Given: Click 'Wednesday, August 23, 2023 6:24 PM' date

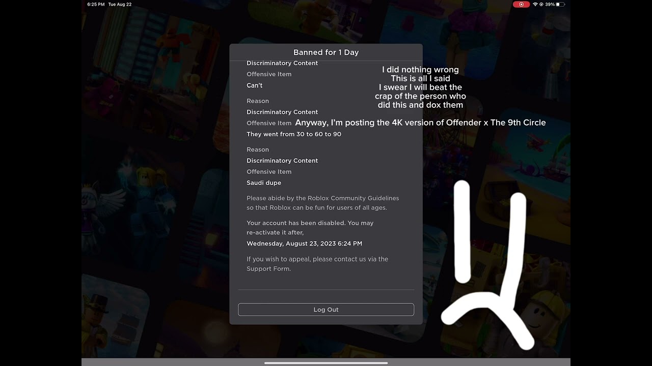Looking at the screenshot, I should [305, 243].
